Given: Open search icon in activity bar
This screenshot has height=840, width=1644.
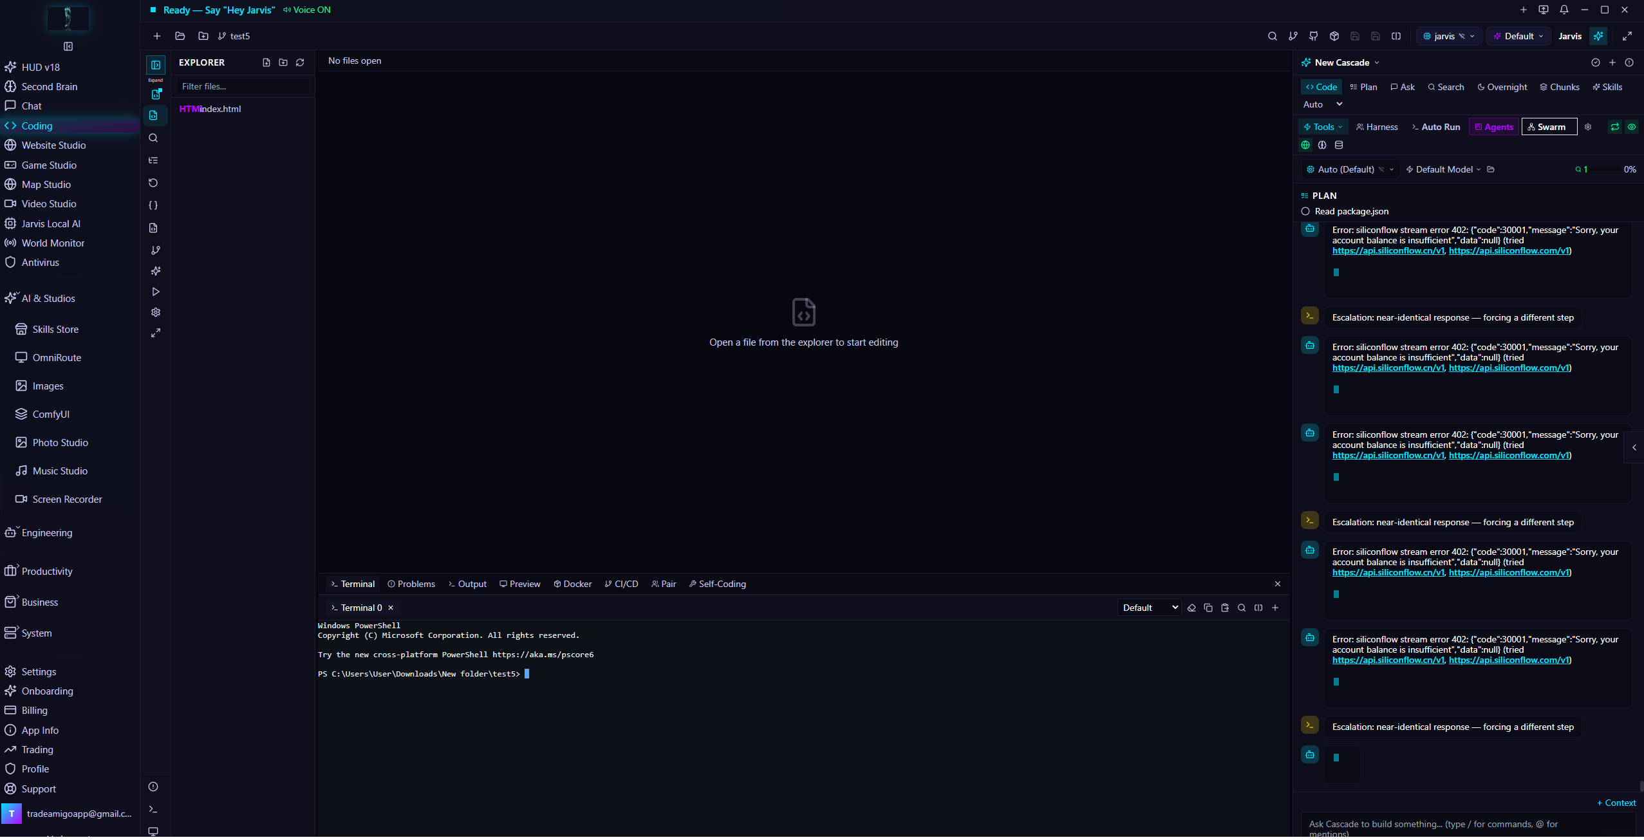Looking at the screenshot, I should [153, 138].
